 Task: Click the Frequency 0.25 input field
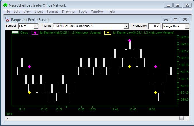pyautogui.click(x=154, y=26)
